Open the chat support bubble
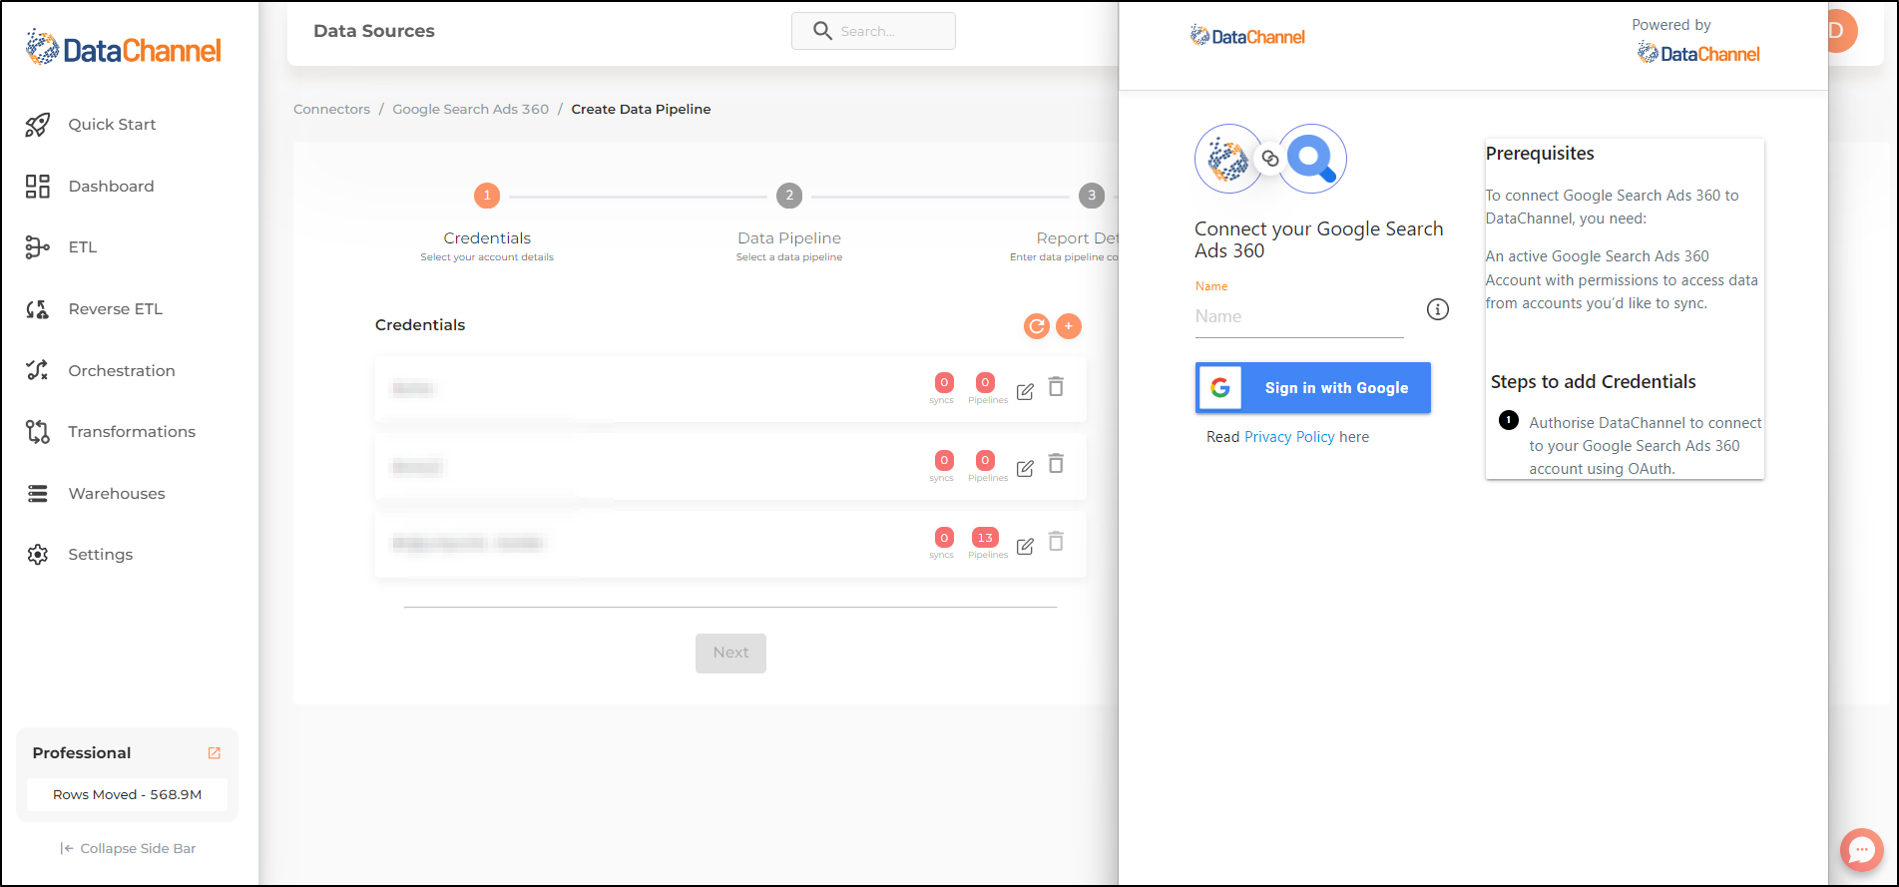This screenshot has height=887, width=1899. [1862, 850]
